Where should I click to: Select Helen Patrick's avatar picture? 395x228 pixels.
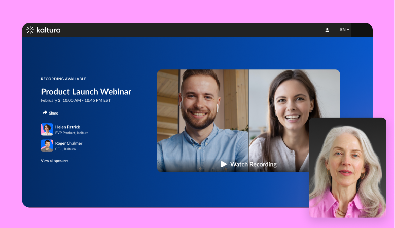coord(47,129)
